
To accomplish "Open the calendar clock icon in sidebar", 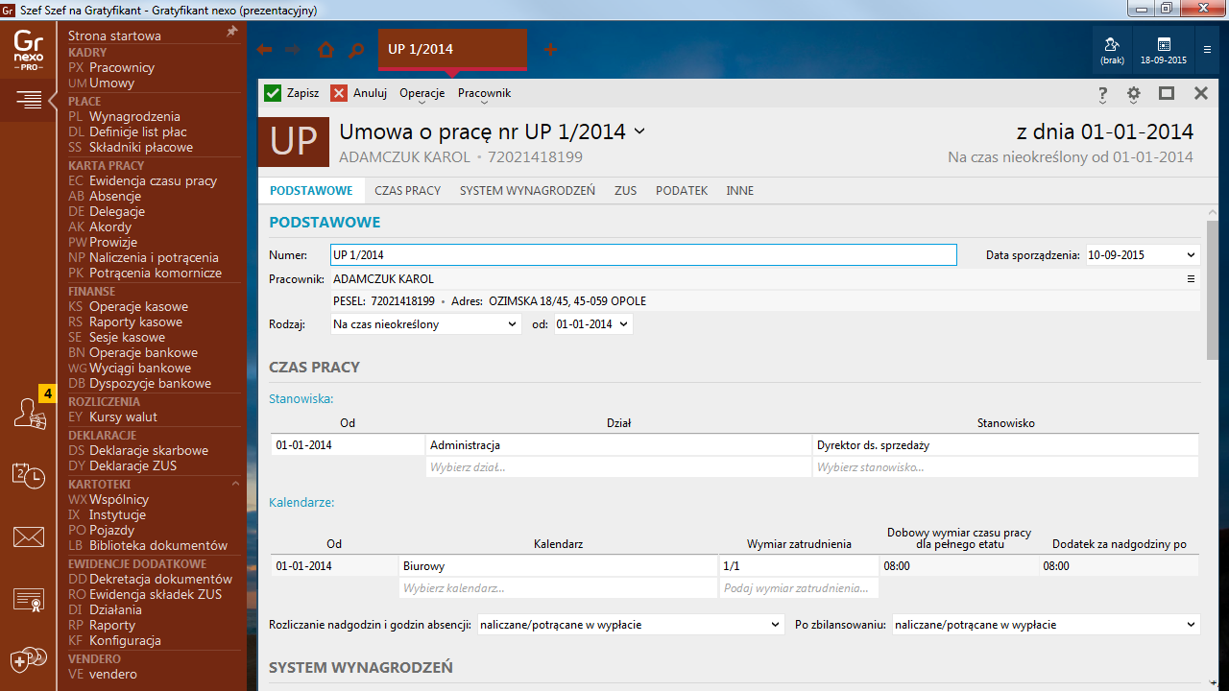I will click(x=29, y=475).
